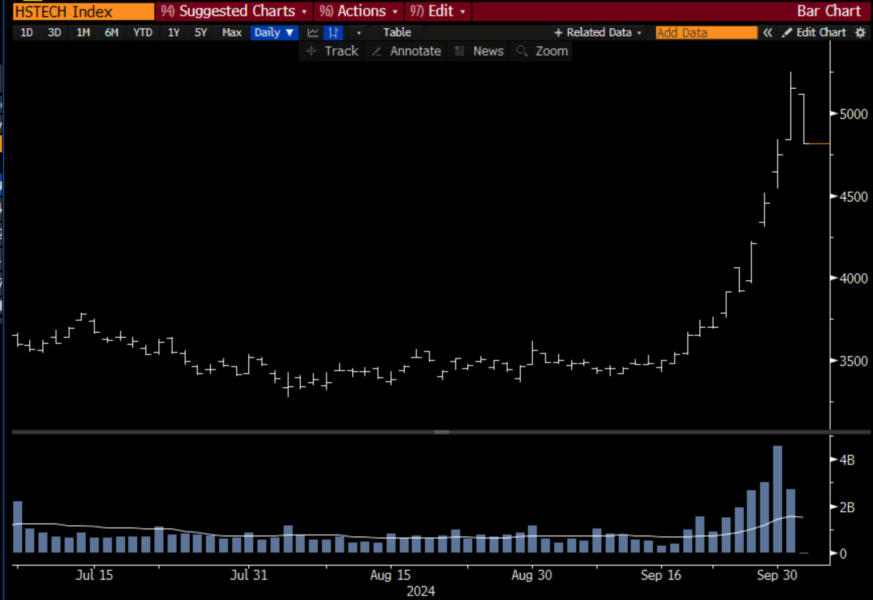
Task: Select the Annotate tool
Action: 406,51
